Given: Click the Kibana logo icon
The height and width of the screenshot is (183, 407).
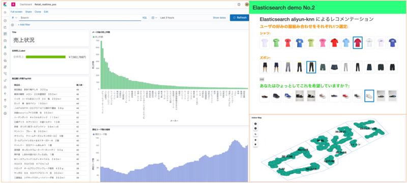Looking at the screenshot, I should click(x=5, y=5).
